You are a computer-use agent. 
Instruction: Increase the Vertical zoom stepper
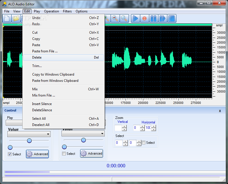(x=124, y=127)
